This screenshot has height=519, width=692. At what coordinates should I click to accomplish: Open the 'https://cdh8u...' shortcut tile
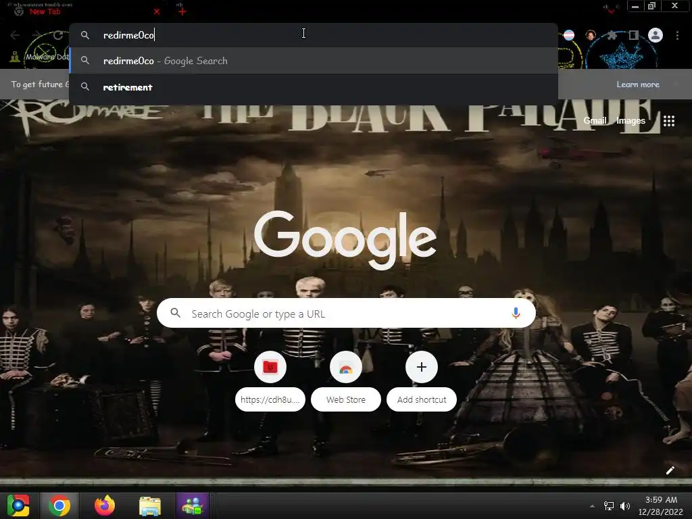tap(270, 381)
